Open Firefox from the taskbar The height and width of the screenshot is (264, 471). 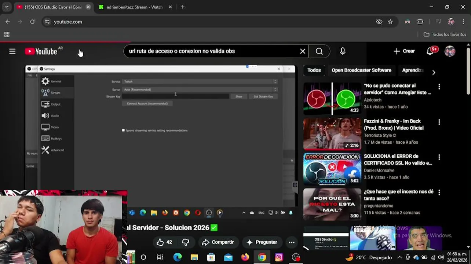(245, 257)
